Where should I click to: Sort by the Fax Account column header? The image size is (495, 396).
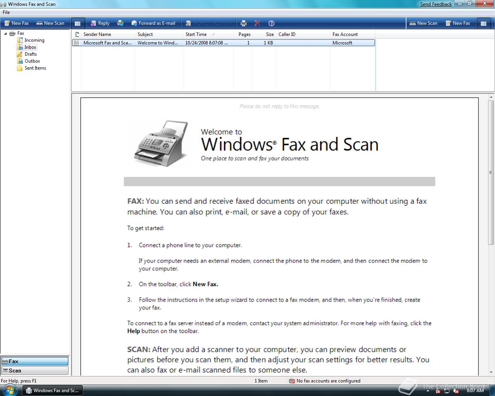click(352, 34)
